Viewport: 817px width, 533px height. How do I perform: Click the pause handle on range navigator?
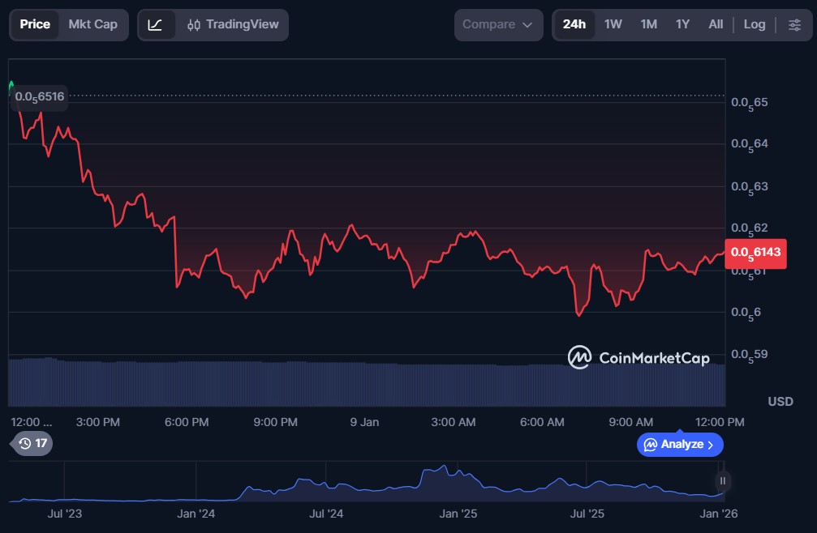click(722, 481)
